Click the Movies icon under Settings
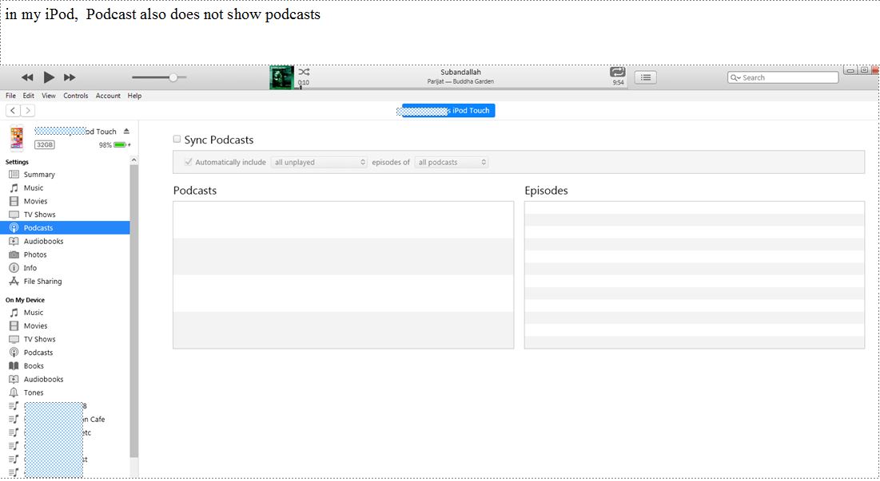This screenshot has height=481, width=880. (14, 202)
